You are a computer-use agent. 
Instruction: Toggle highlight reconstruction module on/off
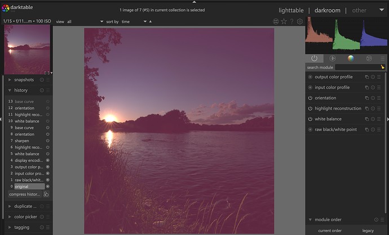tap(310, 109)
